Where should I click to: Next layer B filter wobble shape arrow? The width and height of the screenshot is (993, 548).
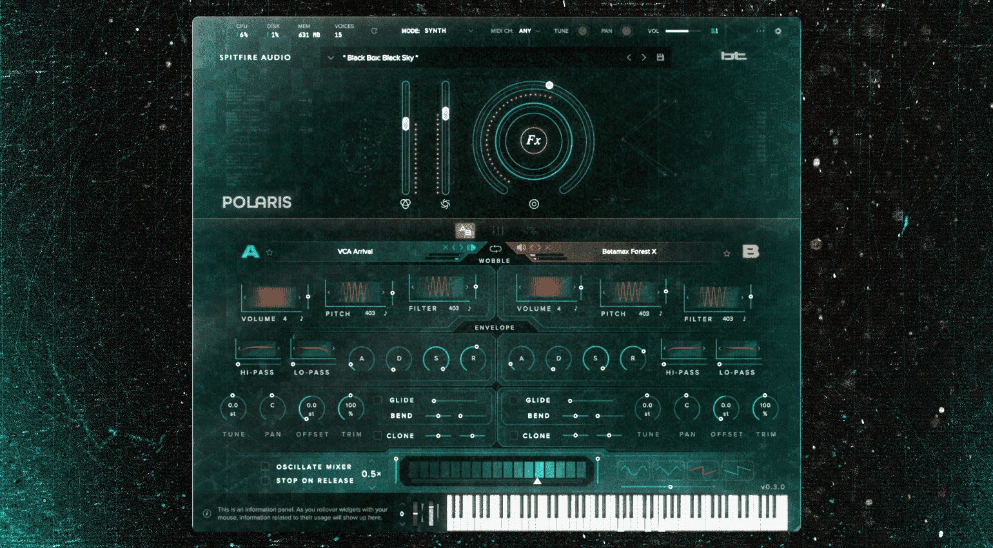tap(742, 297)
